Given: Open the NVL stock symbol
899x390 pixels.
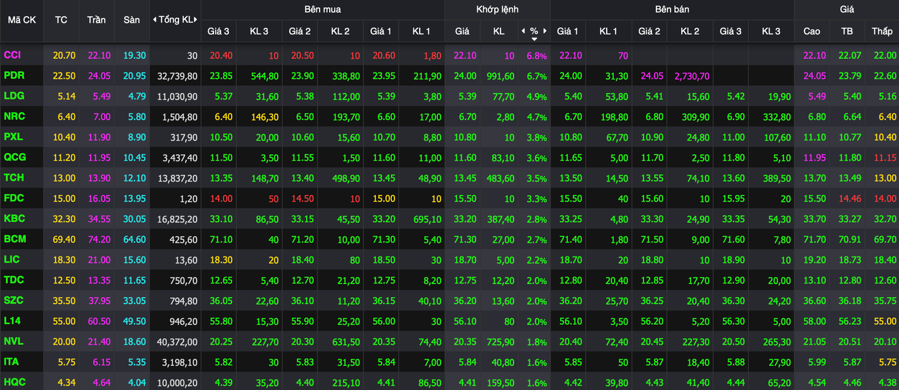Looking at the screenshot, I should pos(14,341).
